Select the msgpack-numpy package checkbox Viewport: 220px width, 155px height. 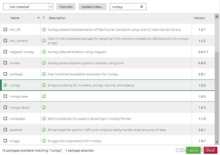point(5,52)
